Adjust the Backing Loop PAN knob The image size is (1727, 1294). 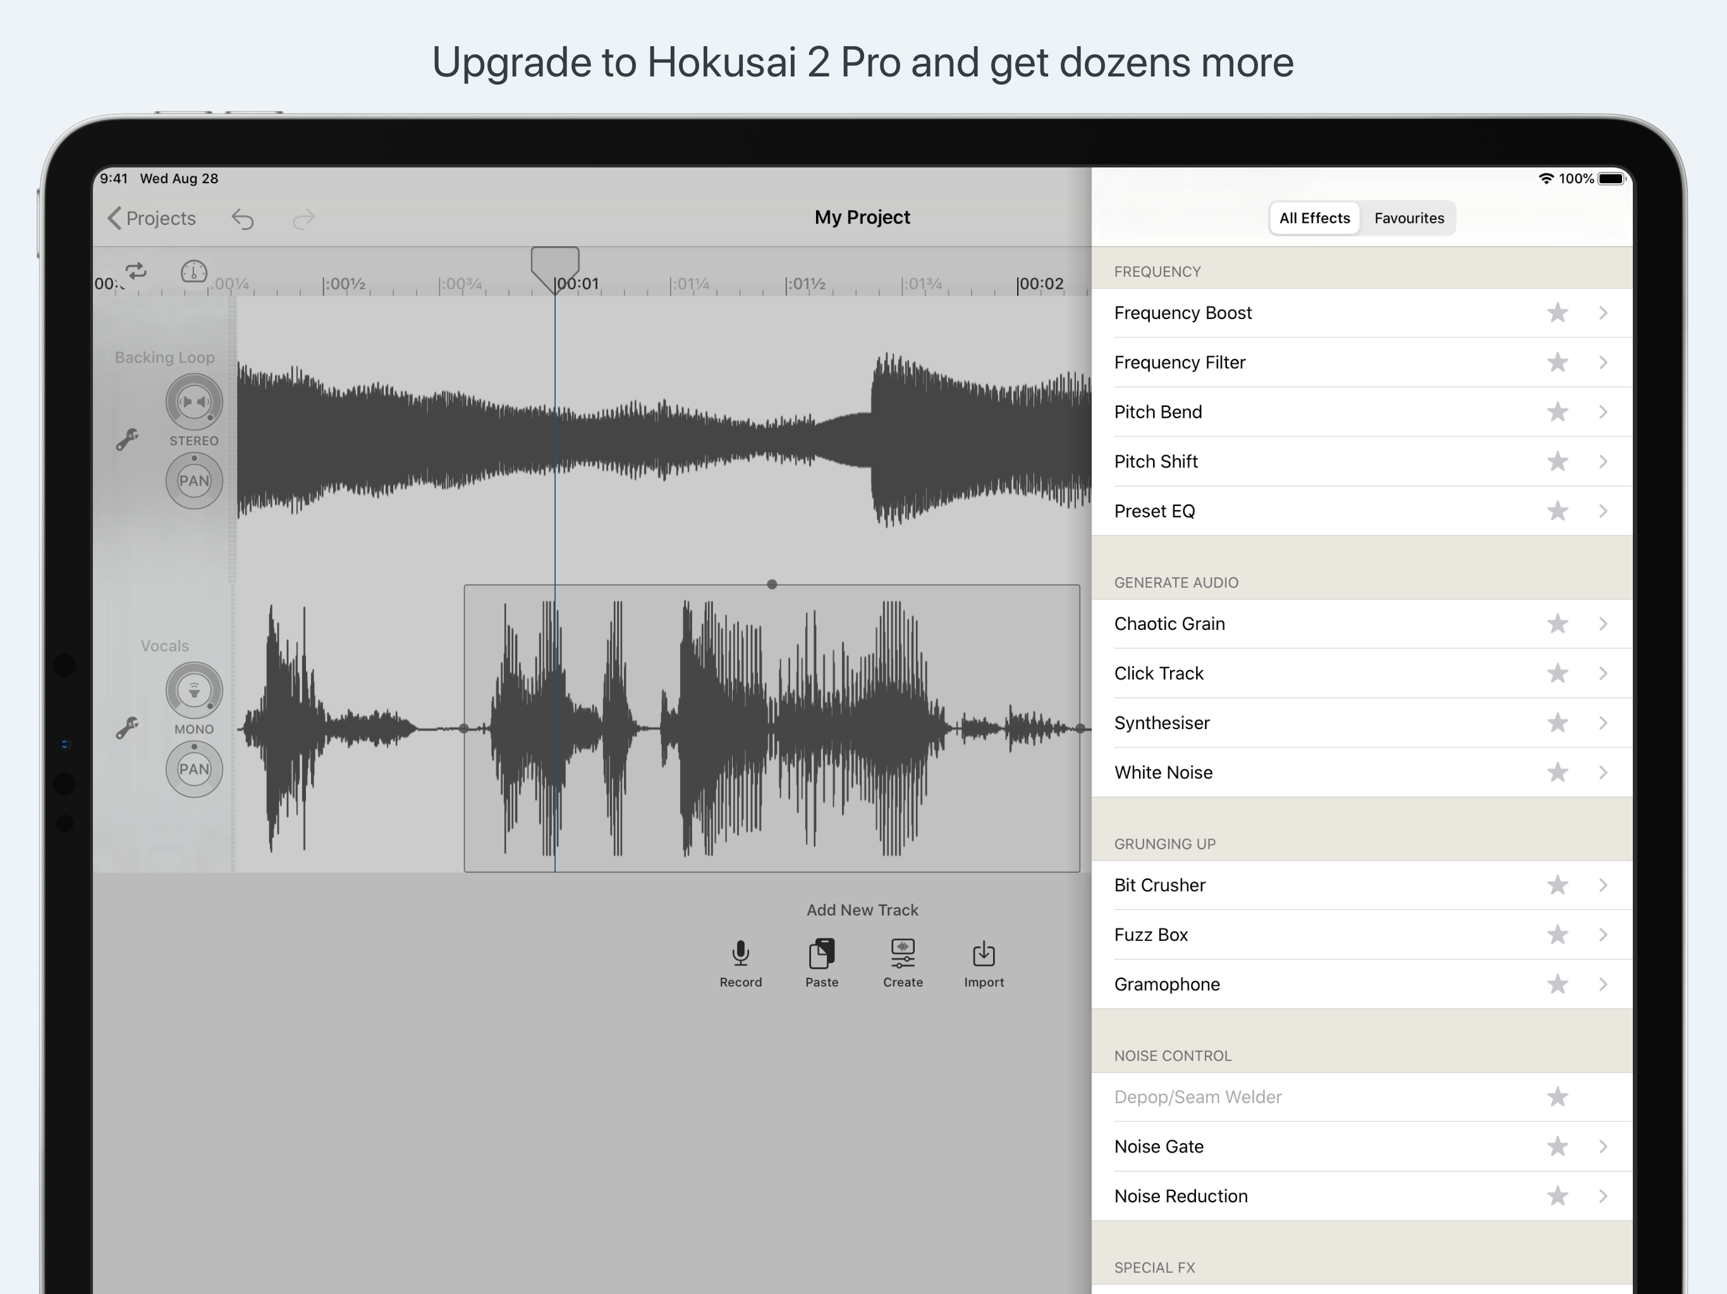pyautogui.click(x=193, y=481)
